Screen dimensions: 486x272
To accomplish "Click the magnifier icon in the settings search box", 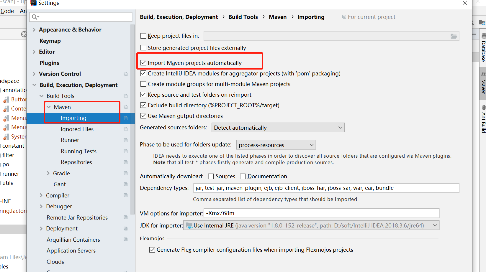I will pos(35,17).
